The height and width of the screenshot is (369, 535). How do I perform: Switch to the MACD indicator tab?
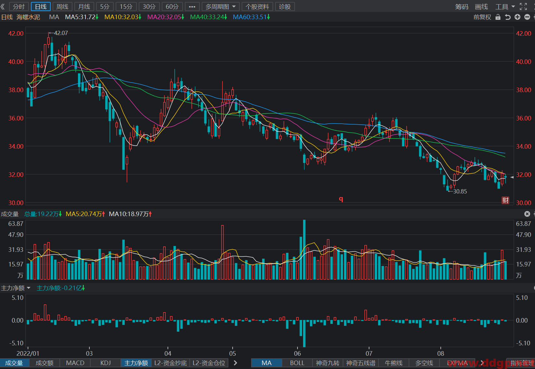tap(75, 363)
